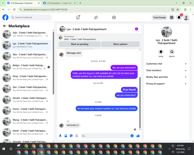Screen dimensions: 194x155
Task: Expand Privacy & support section
Action: tap(166, 84)
